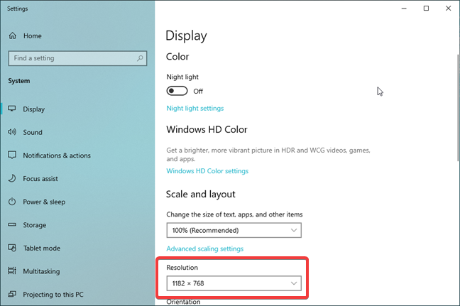Viewport: 460px width, 306px height.
Task: Open Focus assist page
Action: [x=40, y=179]
